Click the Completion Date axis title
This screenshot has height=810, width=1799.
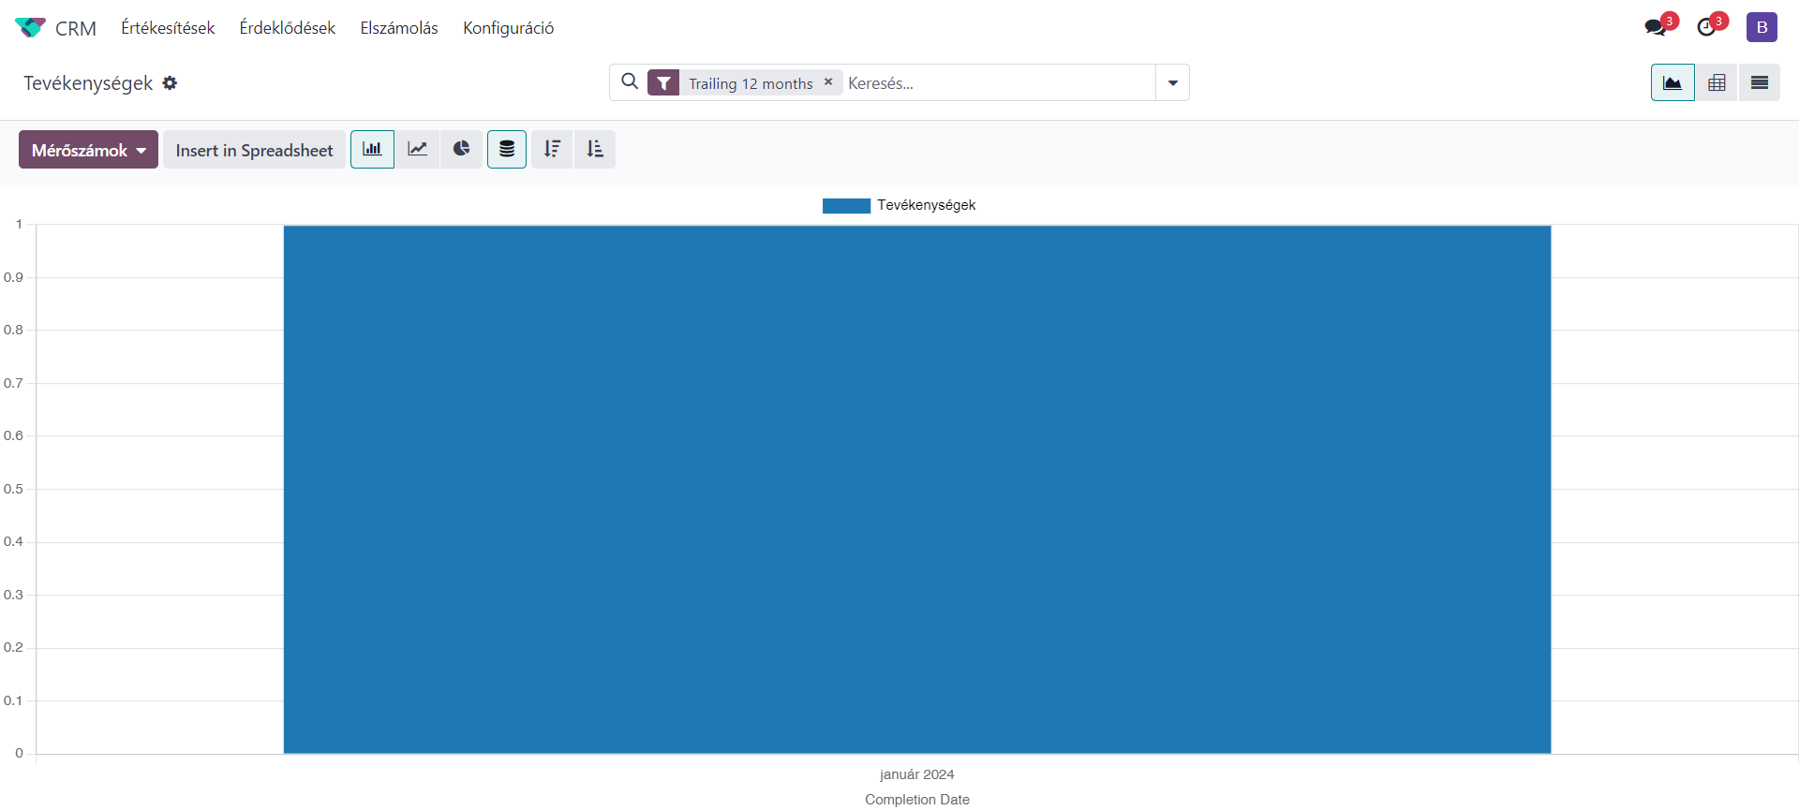tap(917, 800)
